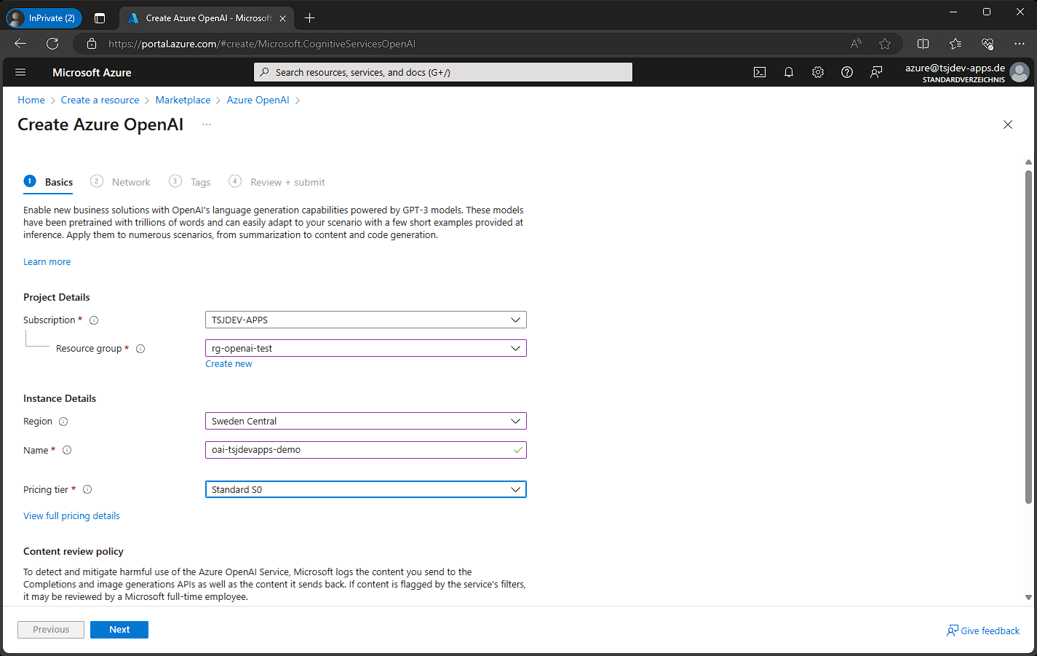Click the page vertical scrollbar
This screenshot has width=1037, height=656.
[1028, 335]
